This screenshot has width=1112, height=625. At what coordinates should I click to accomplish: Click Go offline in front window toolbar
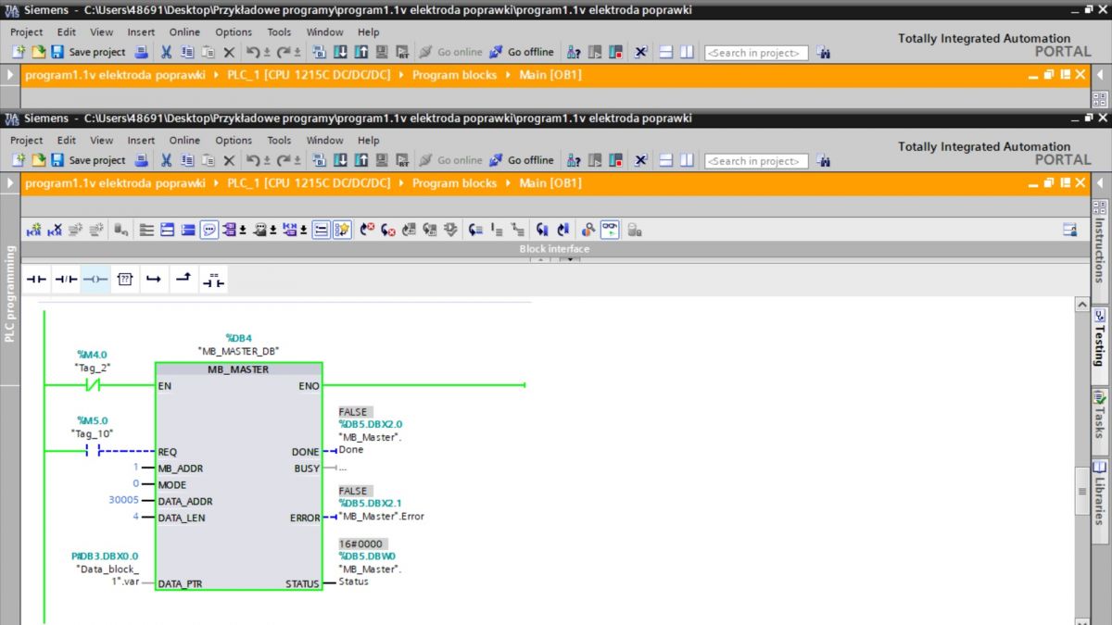click(x=522, y=160)
